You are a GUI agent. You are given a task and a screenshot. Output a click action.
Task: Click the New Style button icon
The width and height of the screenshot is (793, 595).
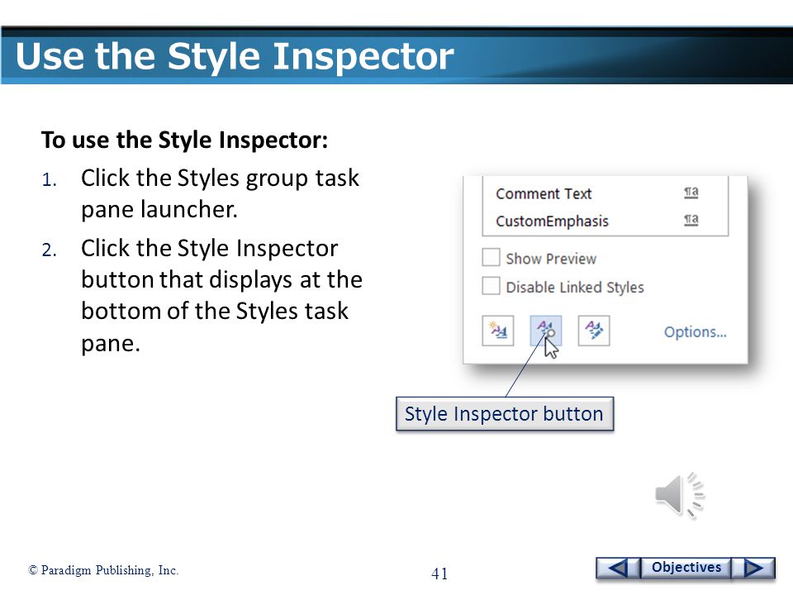coord(497,331)
